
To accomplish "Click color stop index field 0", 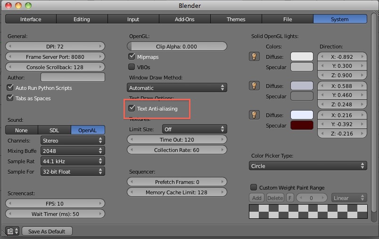I will [x=312, y=198].
